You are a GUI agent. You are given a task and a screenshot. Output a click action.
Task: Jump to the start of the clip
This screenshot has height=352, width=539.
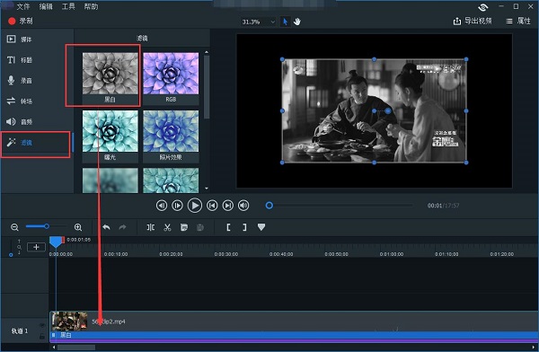[212, 206]
